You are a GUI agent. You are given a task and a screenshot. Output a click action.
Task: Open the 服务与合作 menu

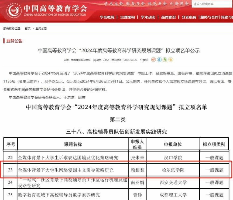[x=209, y=17]
